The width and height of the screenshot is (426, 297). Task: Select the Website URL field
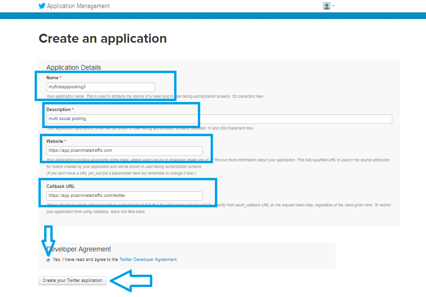click(x=124, y=151)
